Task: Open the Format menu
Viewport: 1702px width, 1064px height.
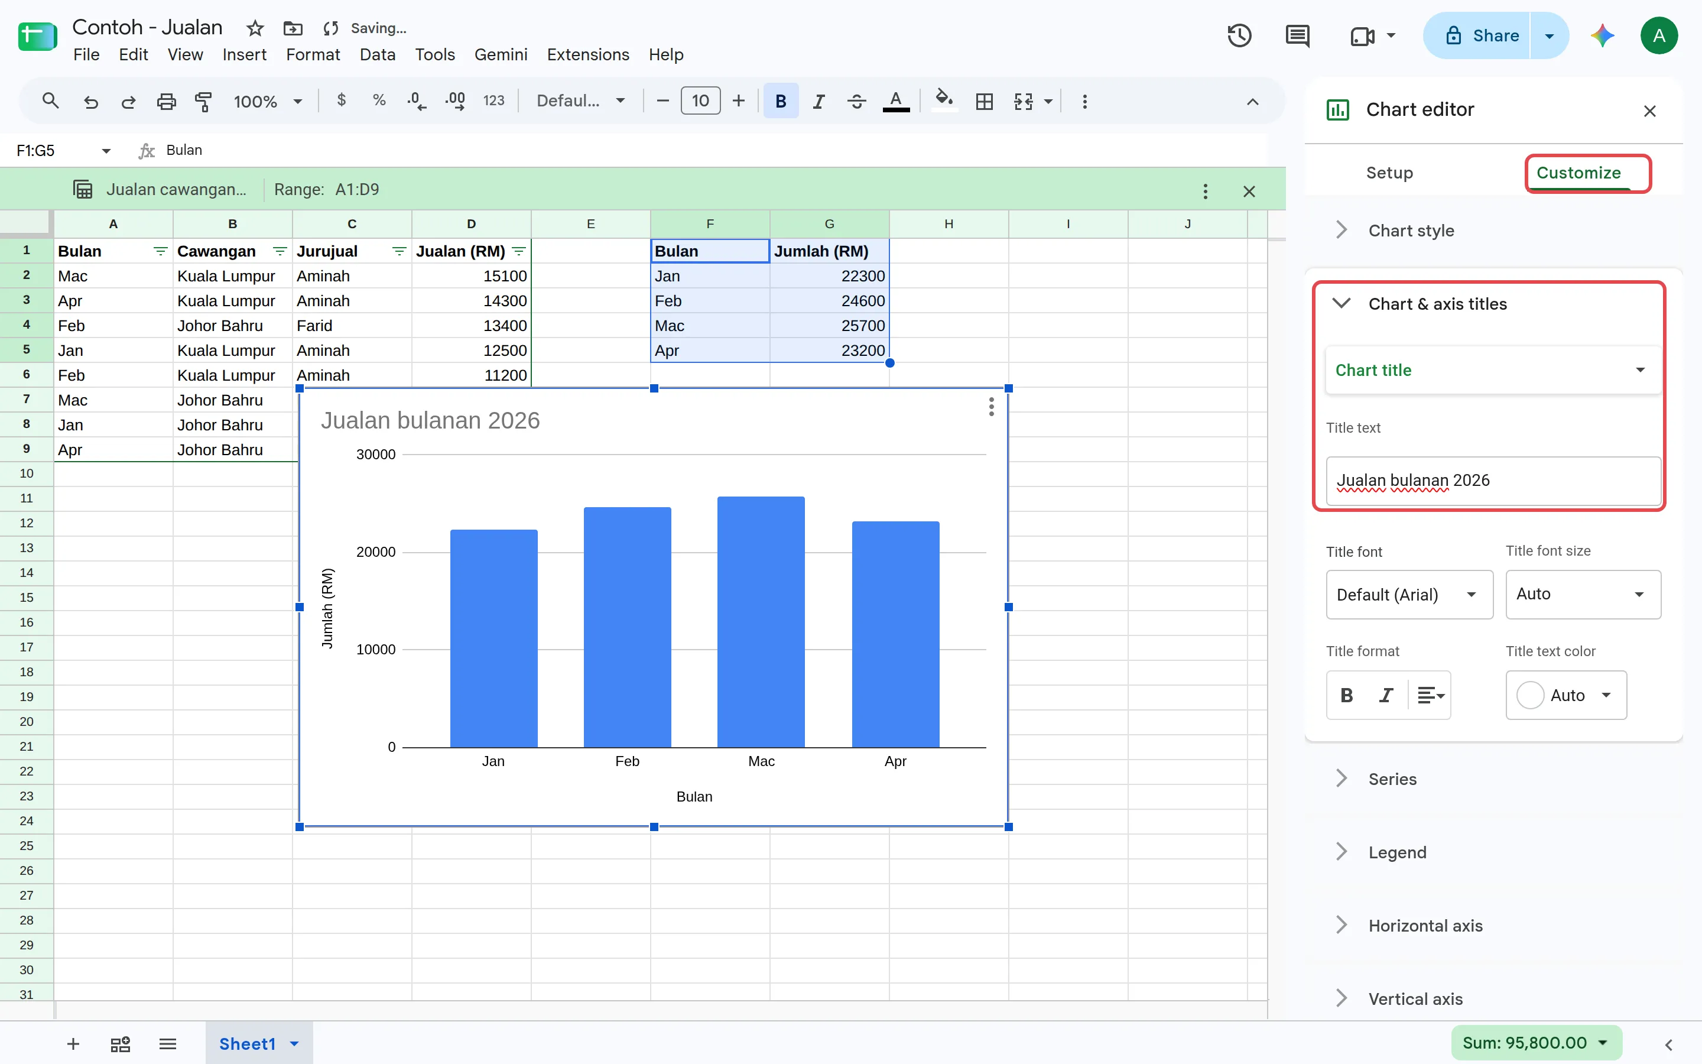Action: [x=313, y=55]
